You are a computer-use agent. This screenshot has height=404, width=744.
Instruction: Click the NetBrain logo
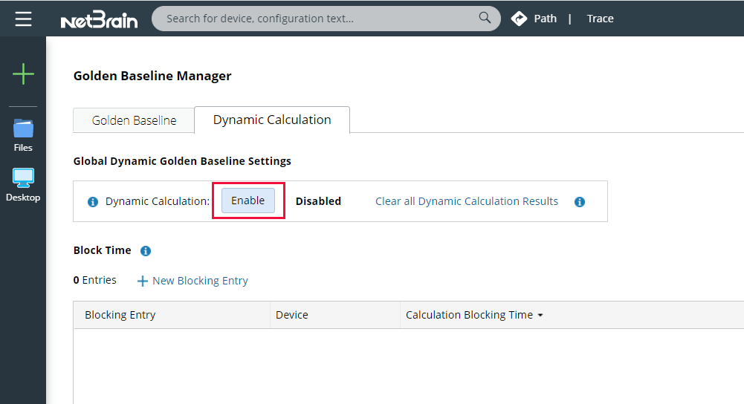coord(99,19)
